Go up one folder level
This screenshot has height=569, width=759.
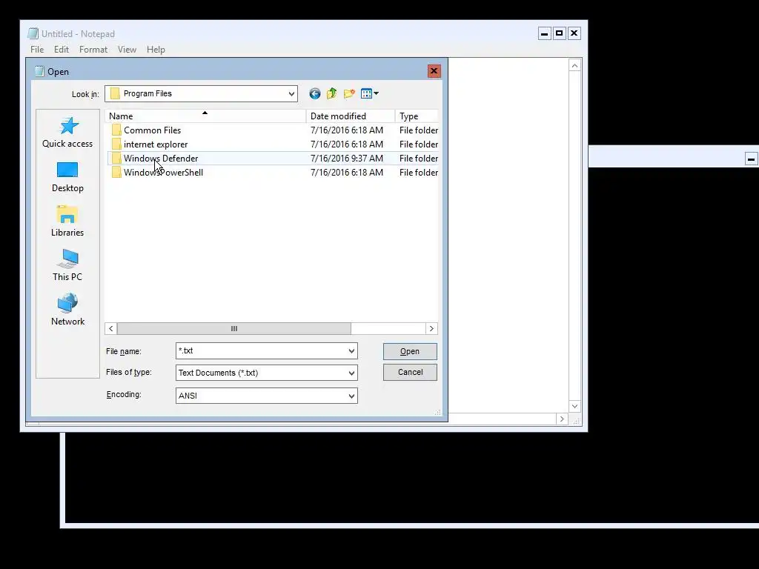point(331,94)
